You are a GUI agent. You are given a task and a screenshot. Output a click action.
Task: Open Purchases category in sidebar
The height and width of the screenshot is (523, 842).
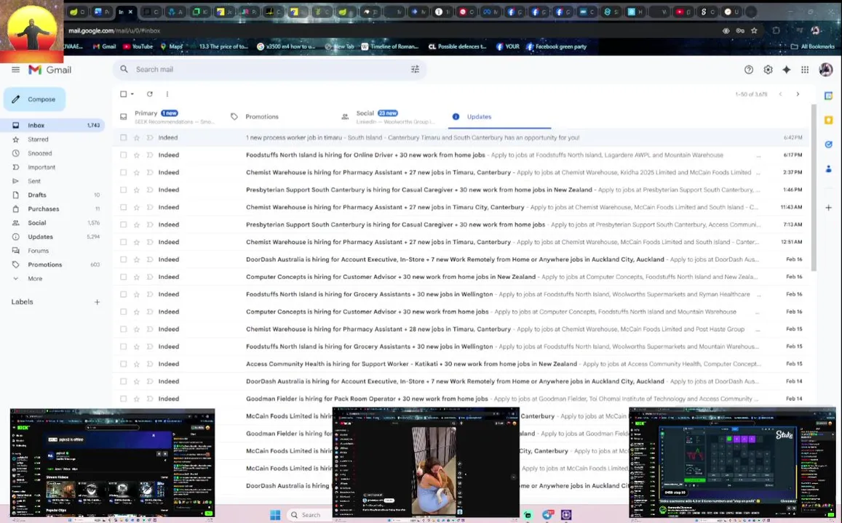pos(44,209)
